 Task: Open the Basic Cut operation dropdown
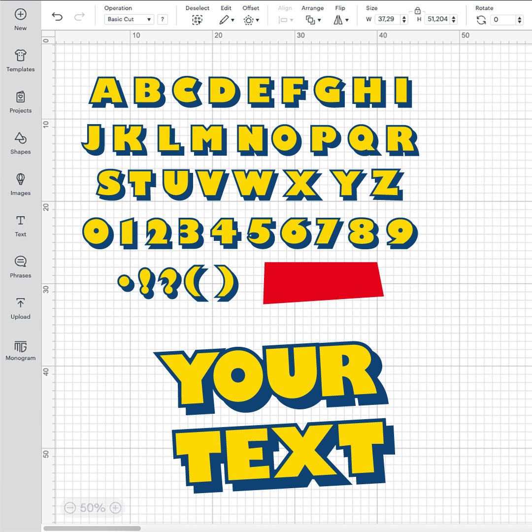pos(129,19)
